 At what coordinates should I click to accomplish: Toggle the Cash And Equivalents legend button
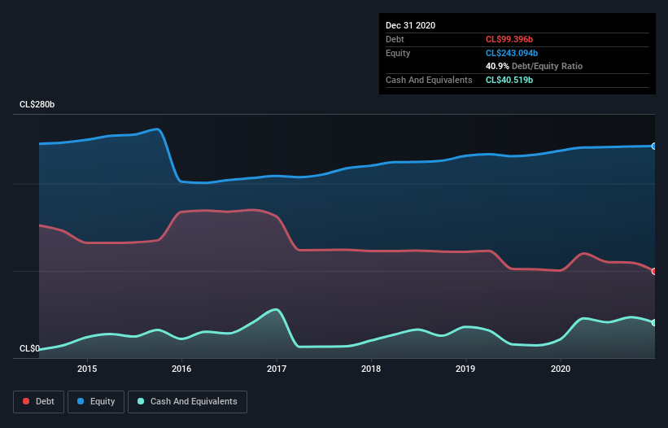tap(187, 402)
